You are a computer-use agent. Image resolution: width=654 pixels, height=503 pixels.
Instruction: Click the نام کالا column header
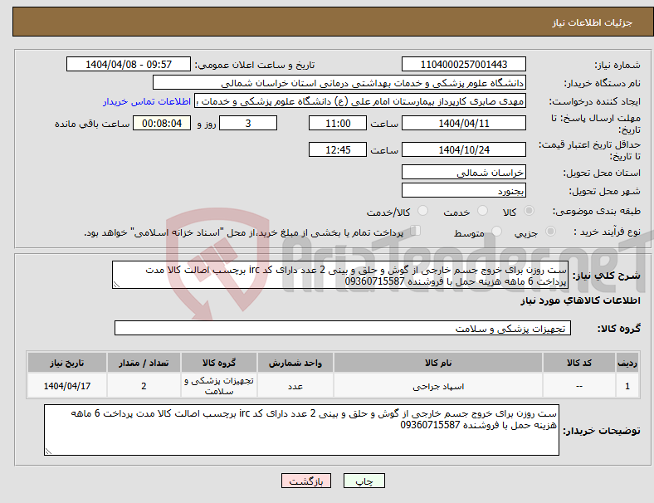[438, 363]
